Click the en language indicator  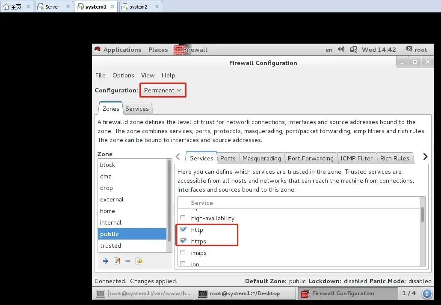click(x=329, y=50)
